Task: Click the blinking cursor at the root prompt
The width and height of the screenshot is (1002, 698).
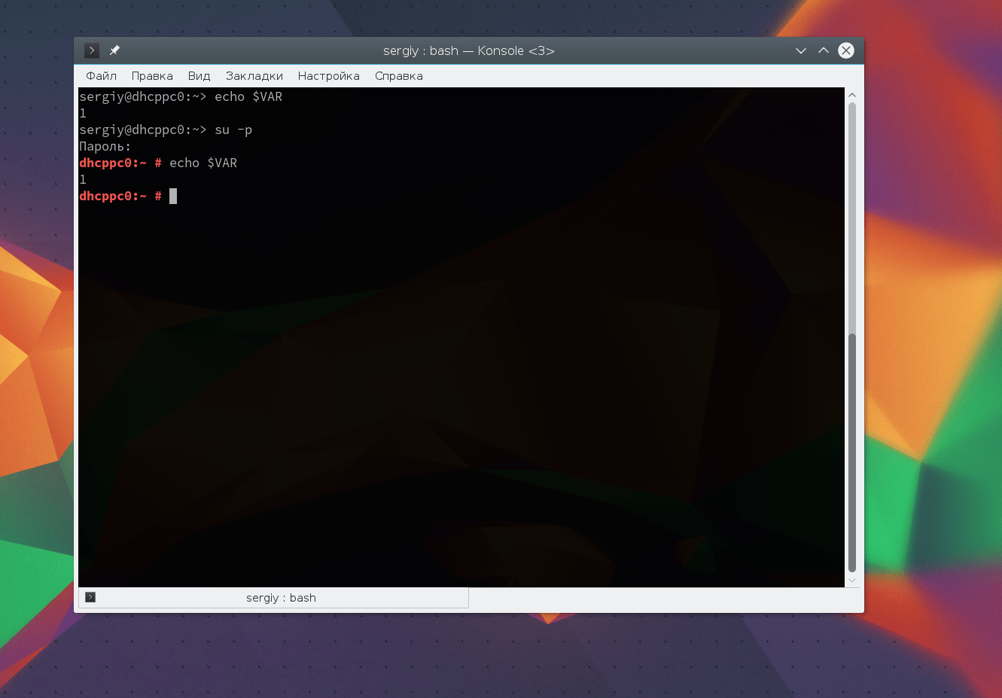Action: point(173,196)
